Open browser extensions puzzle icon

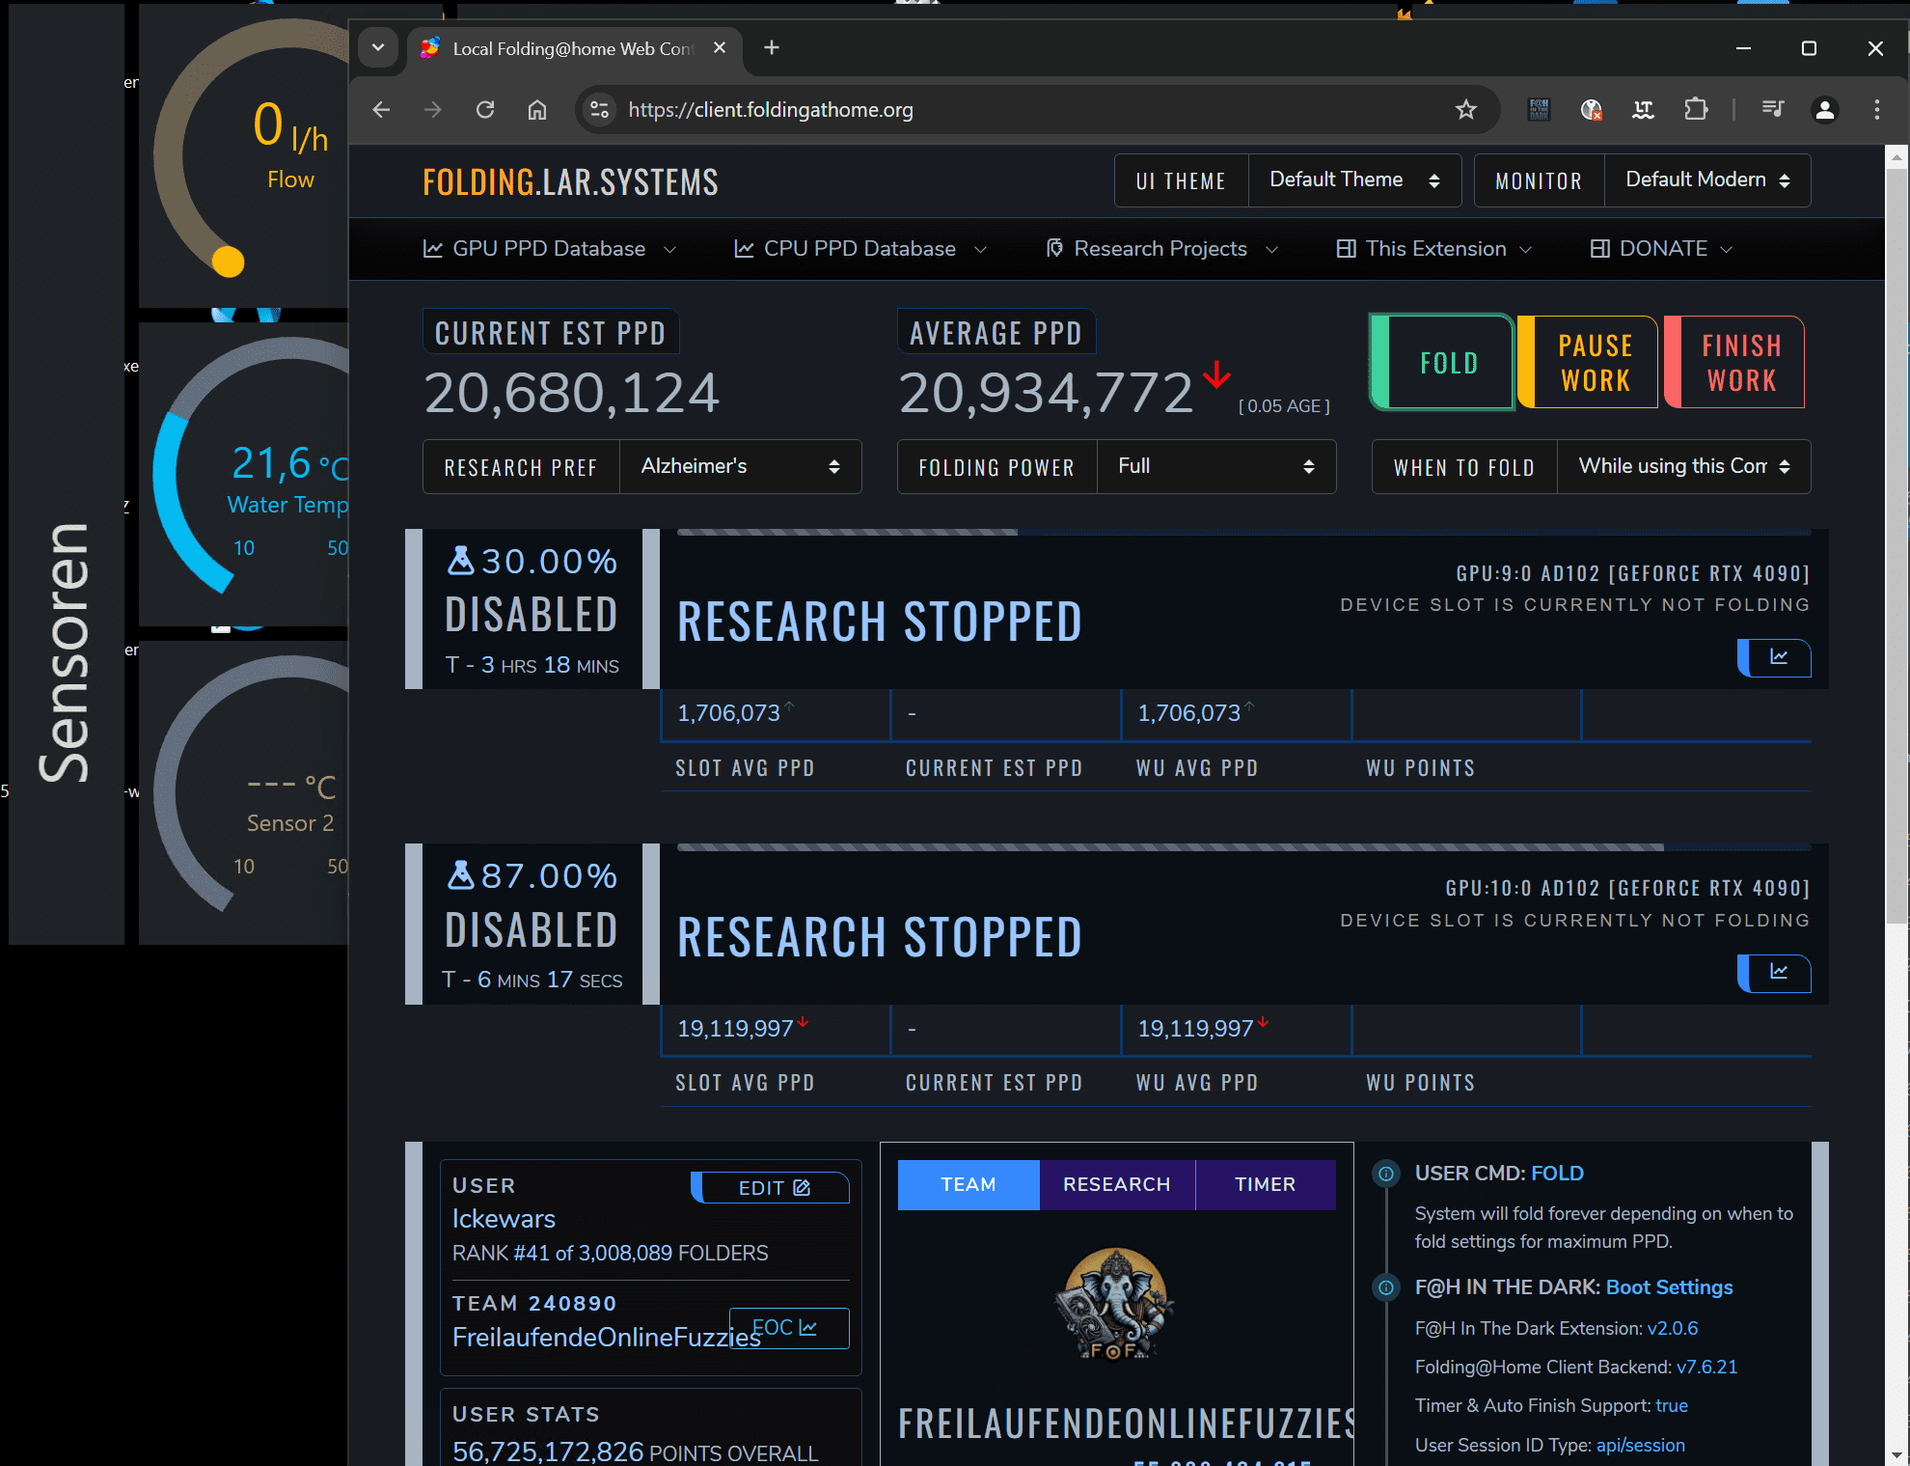coord(1695,110)
